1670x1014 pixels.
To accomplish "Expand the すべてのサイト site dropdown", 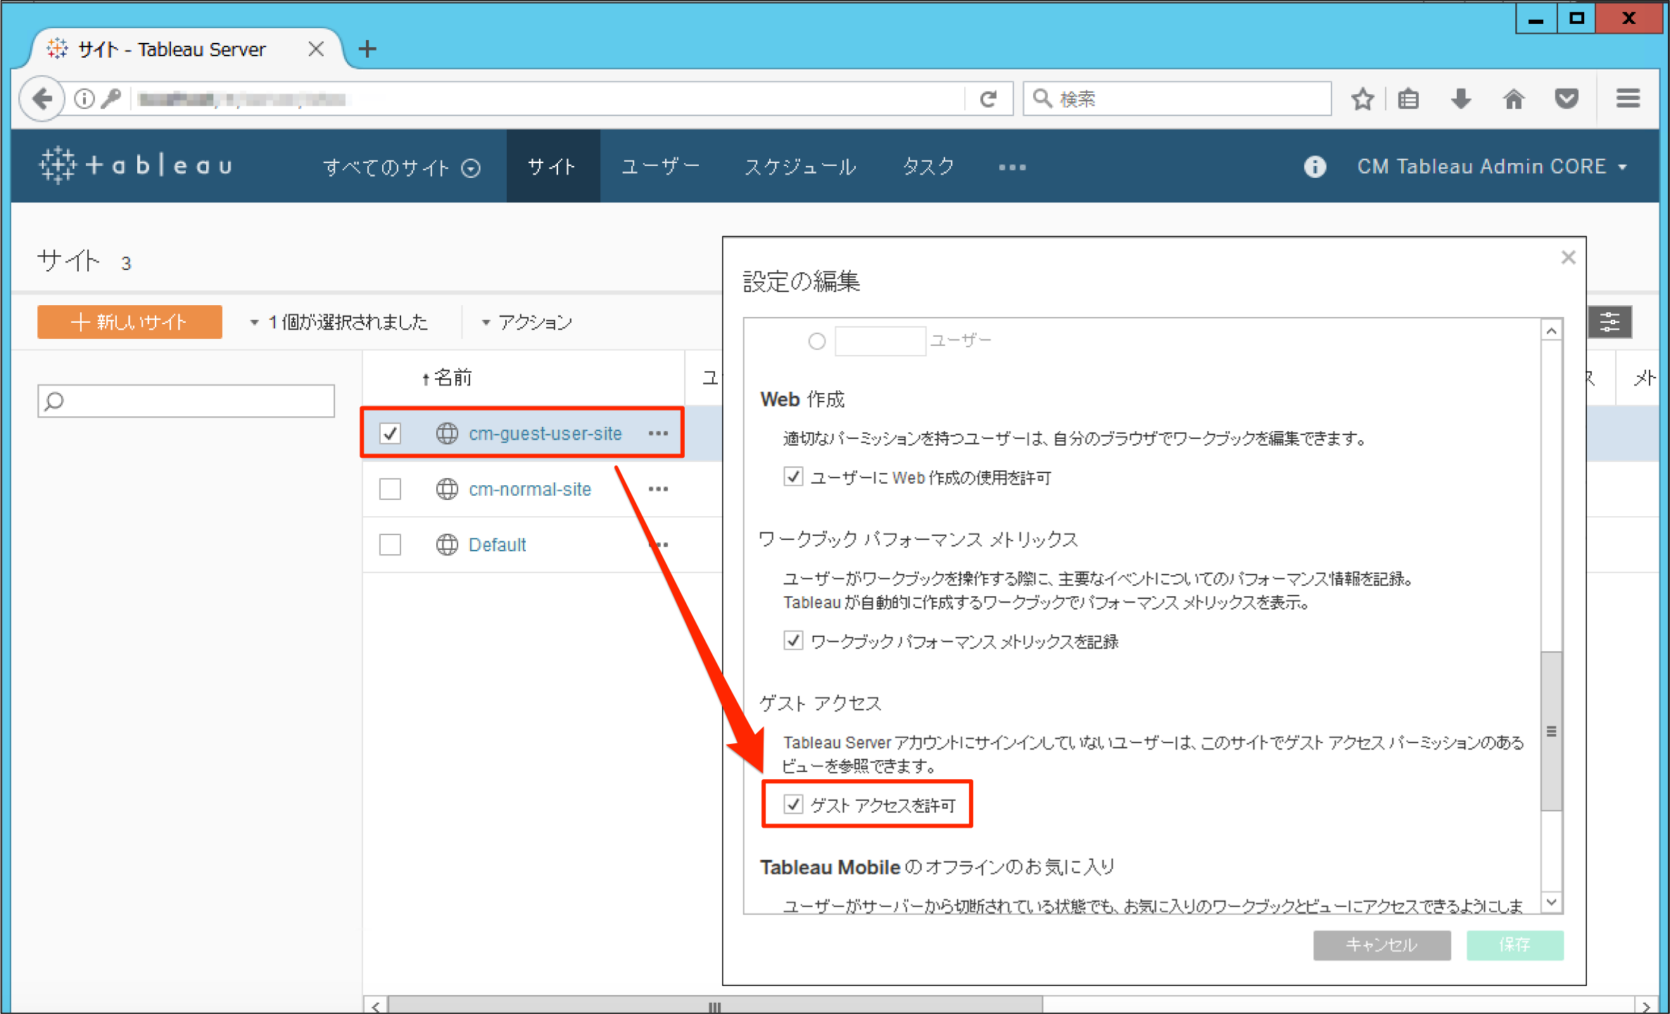I will (x=401, y=167).
